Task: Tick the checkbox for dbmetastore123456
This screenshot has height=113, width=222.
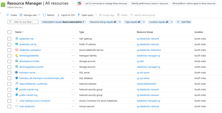Action: tap(10, 61)
